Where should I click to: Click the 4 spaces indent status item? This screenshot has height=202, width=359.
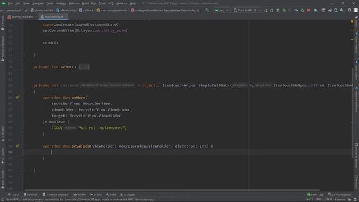click(339, 200)
